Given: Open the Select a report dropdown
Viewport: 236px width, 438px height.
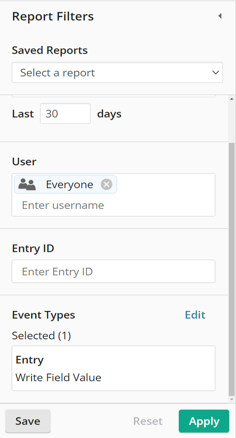Looking at the screenshot, I should tap(117, 73).
